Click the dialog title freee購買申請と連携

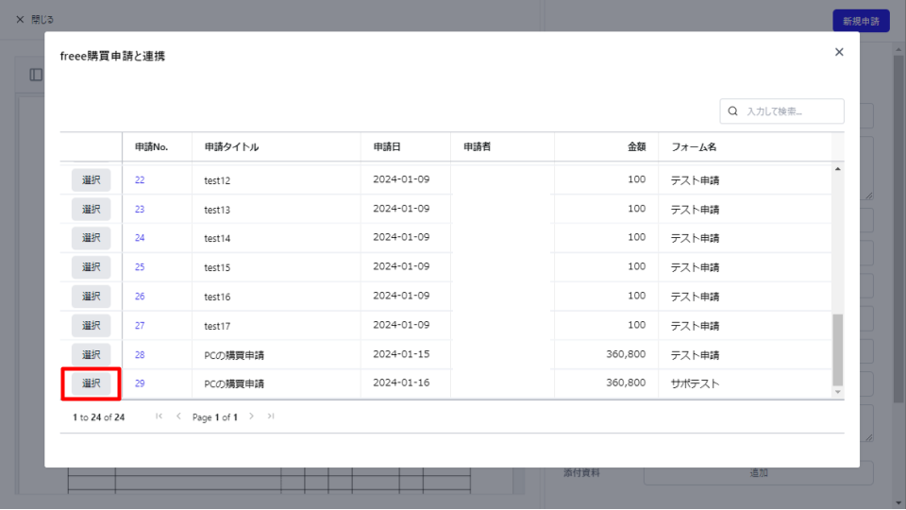coord(112,56)
